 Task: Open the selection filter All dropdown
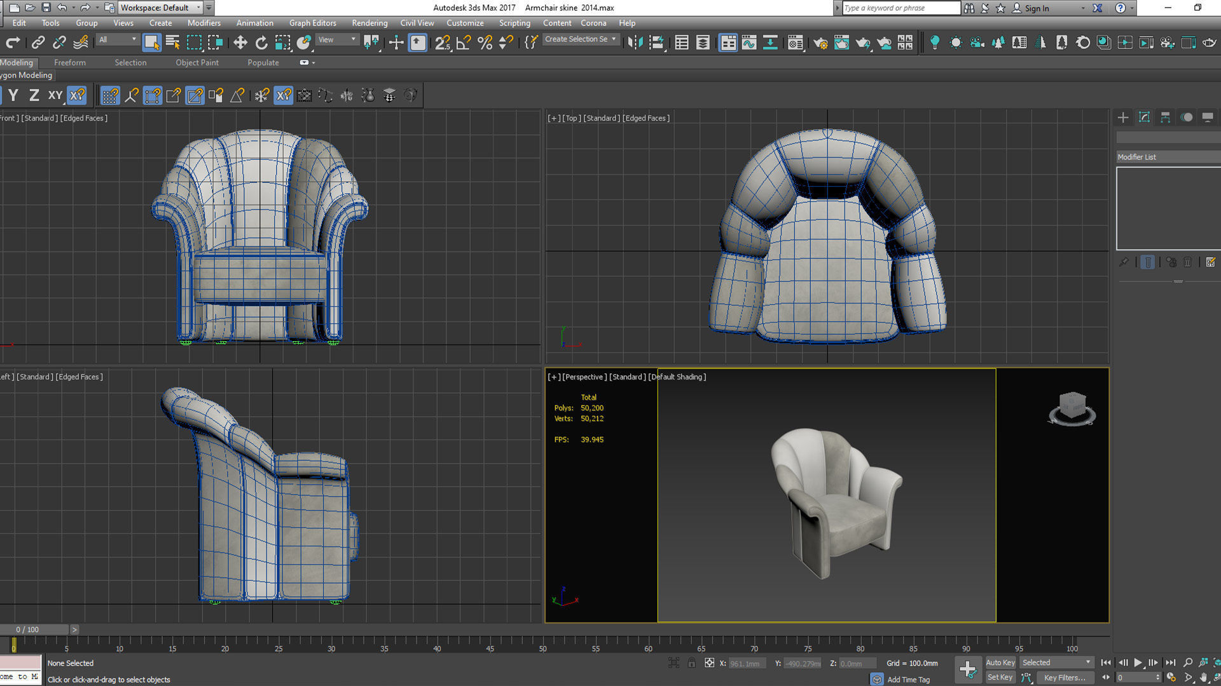tap(118, 39)
